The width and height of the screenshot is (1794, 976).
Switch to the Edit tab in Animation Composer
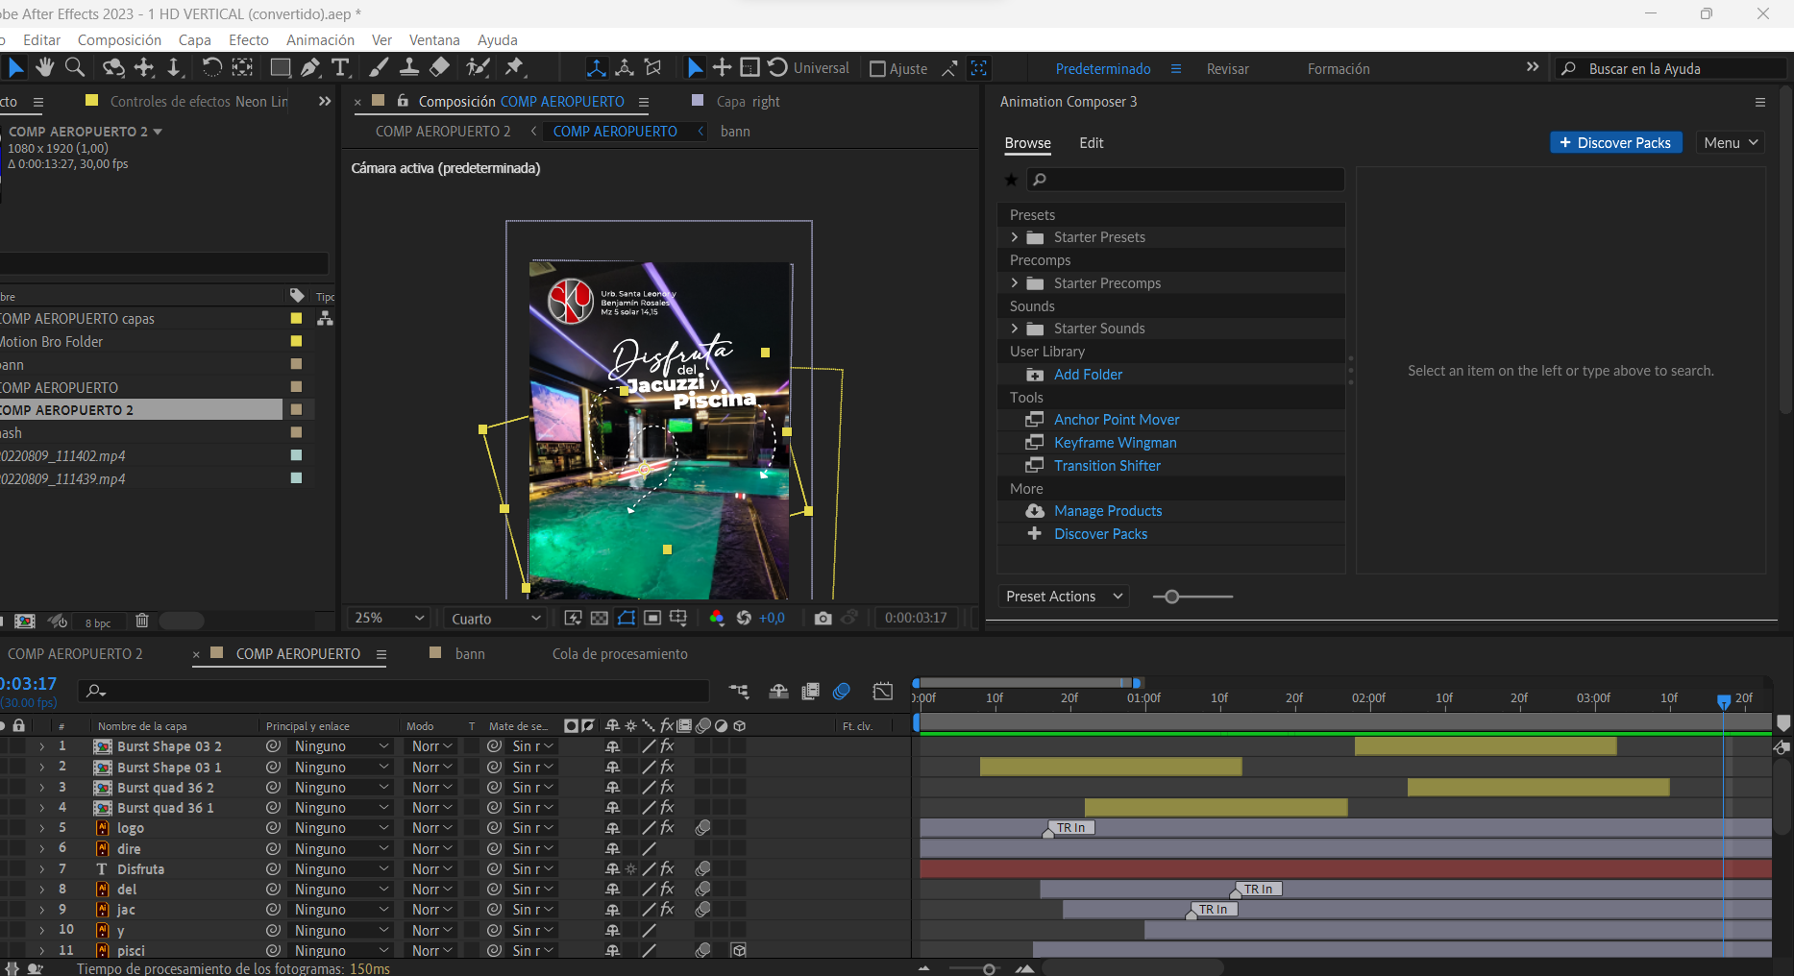tap(1092, 143)
